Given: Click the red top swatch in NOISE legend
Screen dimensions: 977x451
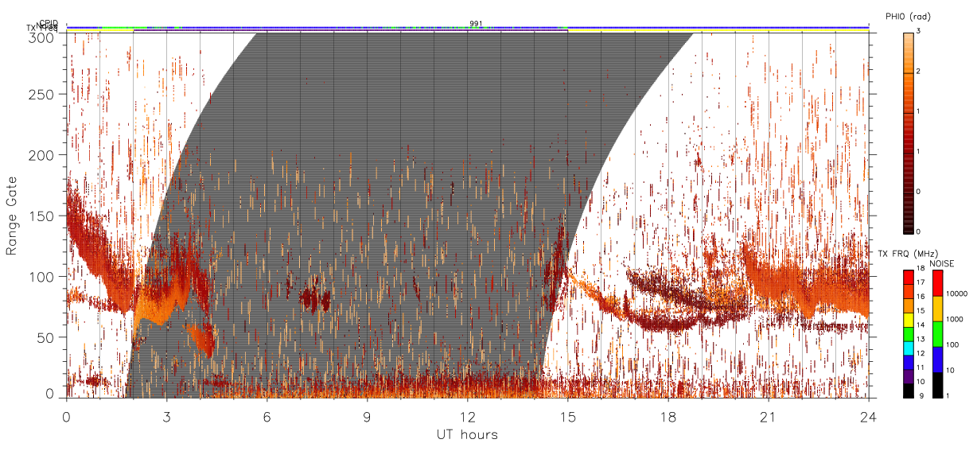Looking at the screenshot, I should (x=937, y=283).
